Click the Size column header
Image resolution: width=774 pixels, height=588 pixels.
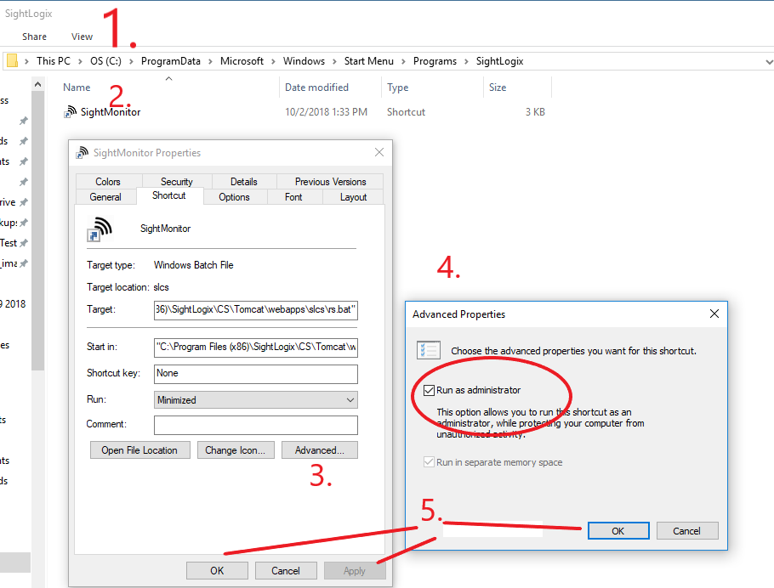[x=498, y=88]
